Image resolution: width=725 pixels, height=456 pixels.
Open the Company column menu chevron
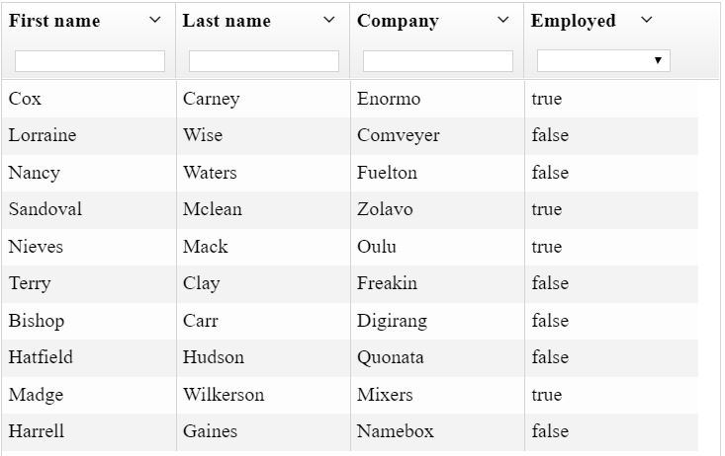pos(503,20)
